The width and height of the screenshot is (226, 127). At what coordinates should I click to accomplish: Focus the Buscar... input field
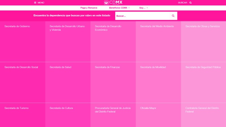pyautogui.click(x=142, y=16)
